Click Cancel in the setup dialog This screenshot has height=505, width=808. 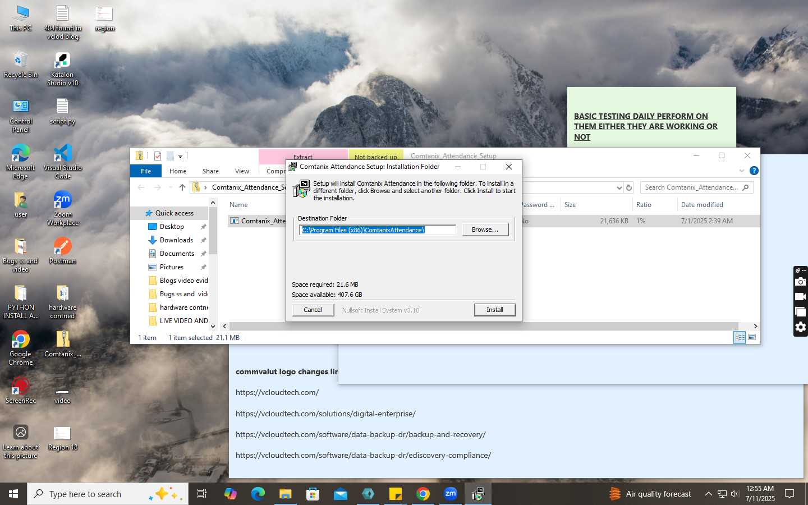(x=313, y=310)
